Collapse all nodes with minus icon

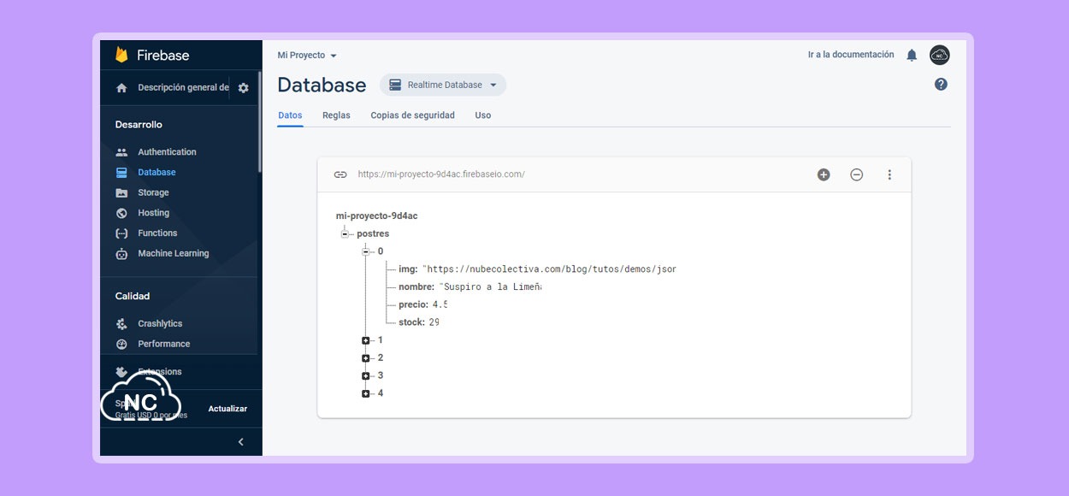[856, 174]
